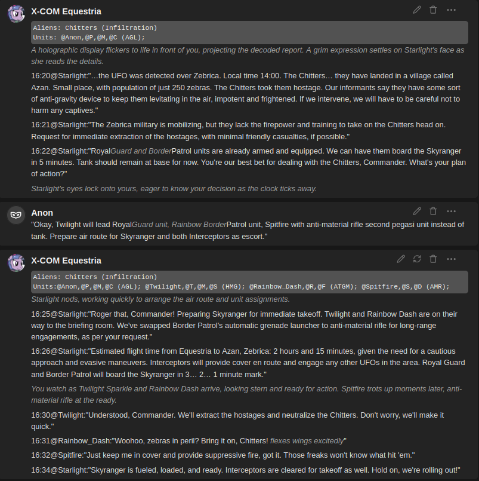Open more options for first X-COM message
479x481 pixels.
coord(451,10)
